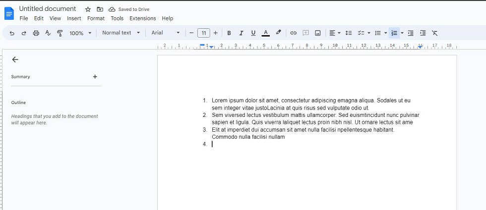Click the Google Docs home logo

9,13
